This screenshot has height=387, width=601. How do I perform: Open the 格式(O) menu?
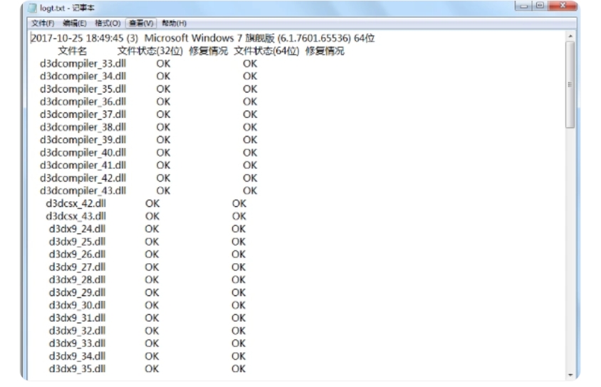coord(107,23)
